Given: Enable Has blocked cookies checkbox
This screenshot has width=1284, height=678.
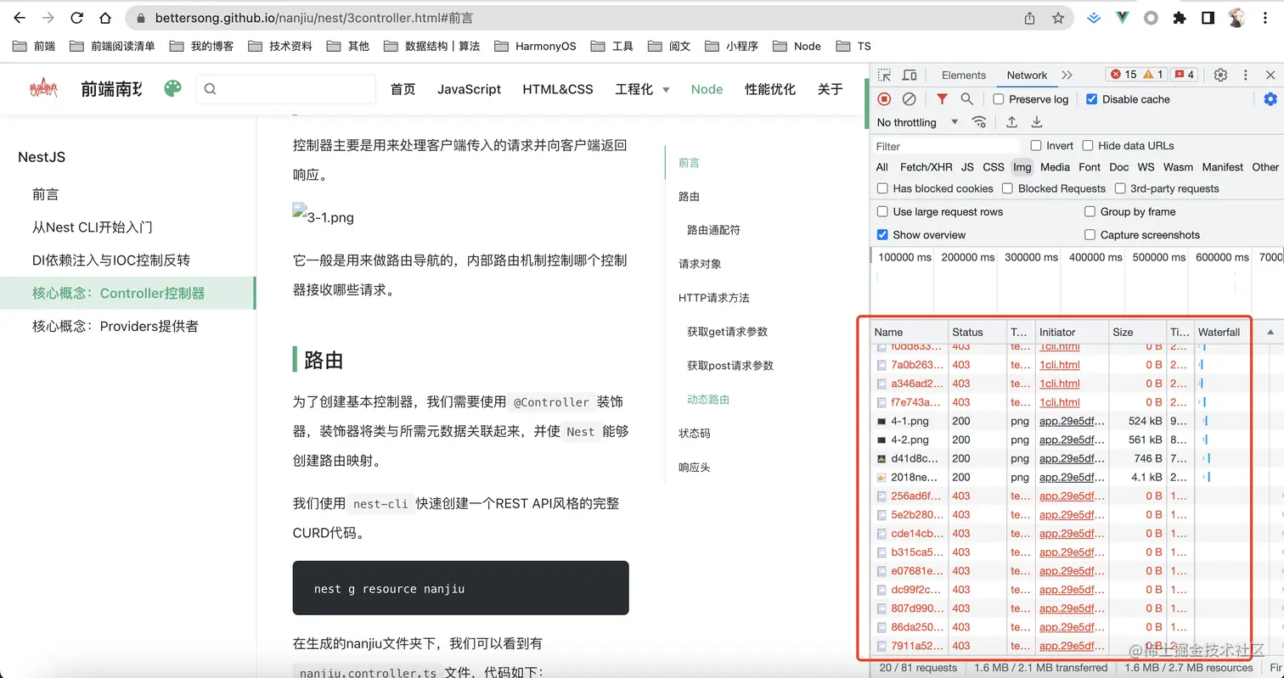Looking at the screenshot, I should tap(882, 188).
